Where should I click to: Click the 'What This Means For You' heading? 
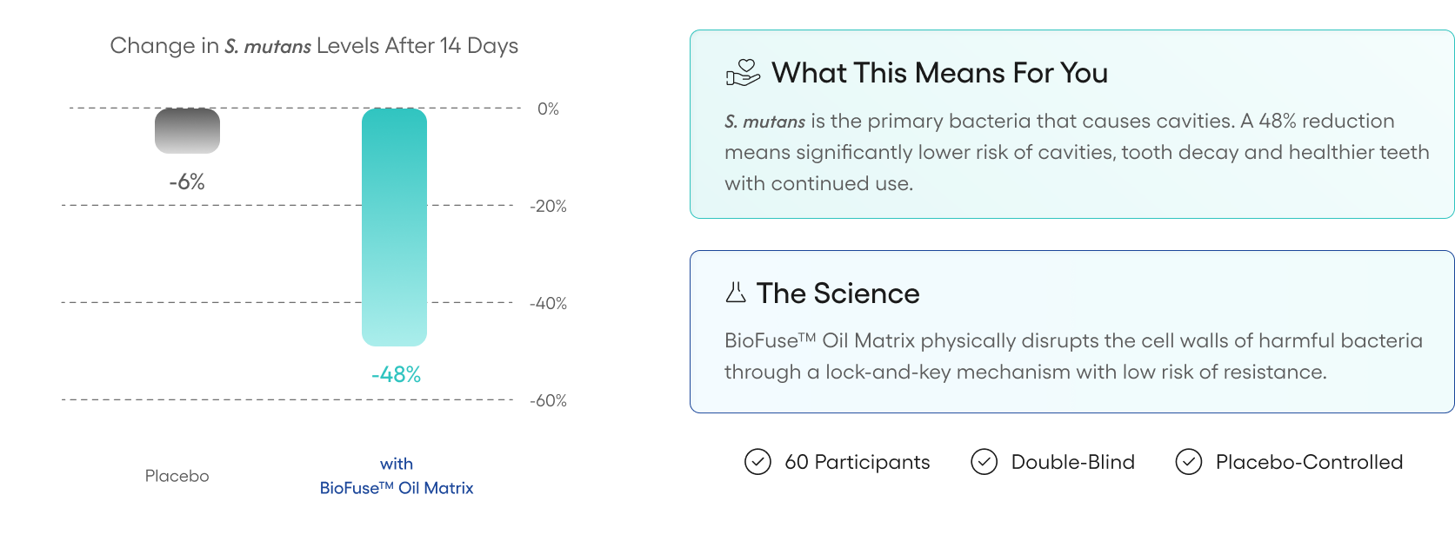(x=939, y=73)
